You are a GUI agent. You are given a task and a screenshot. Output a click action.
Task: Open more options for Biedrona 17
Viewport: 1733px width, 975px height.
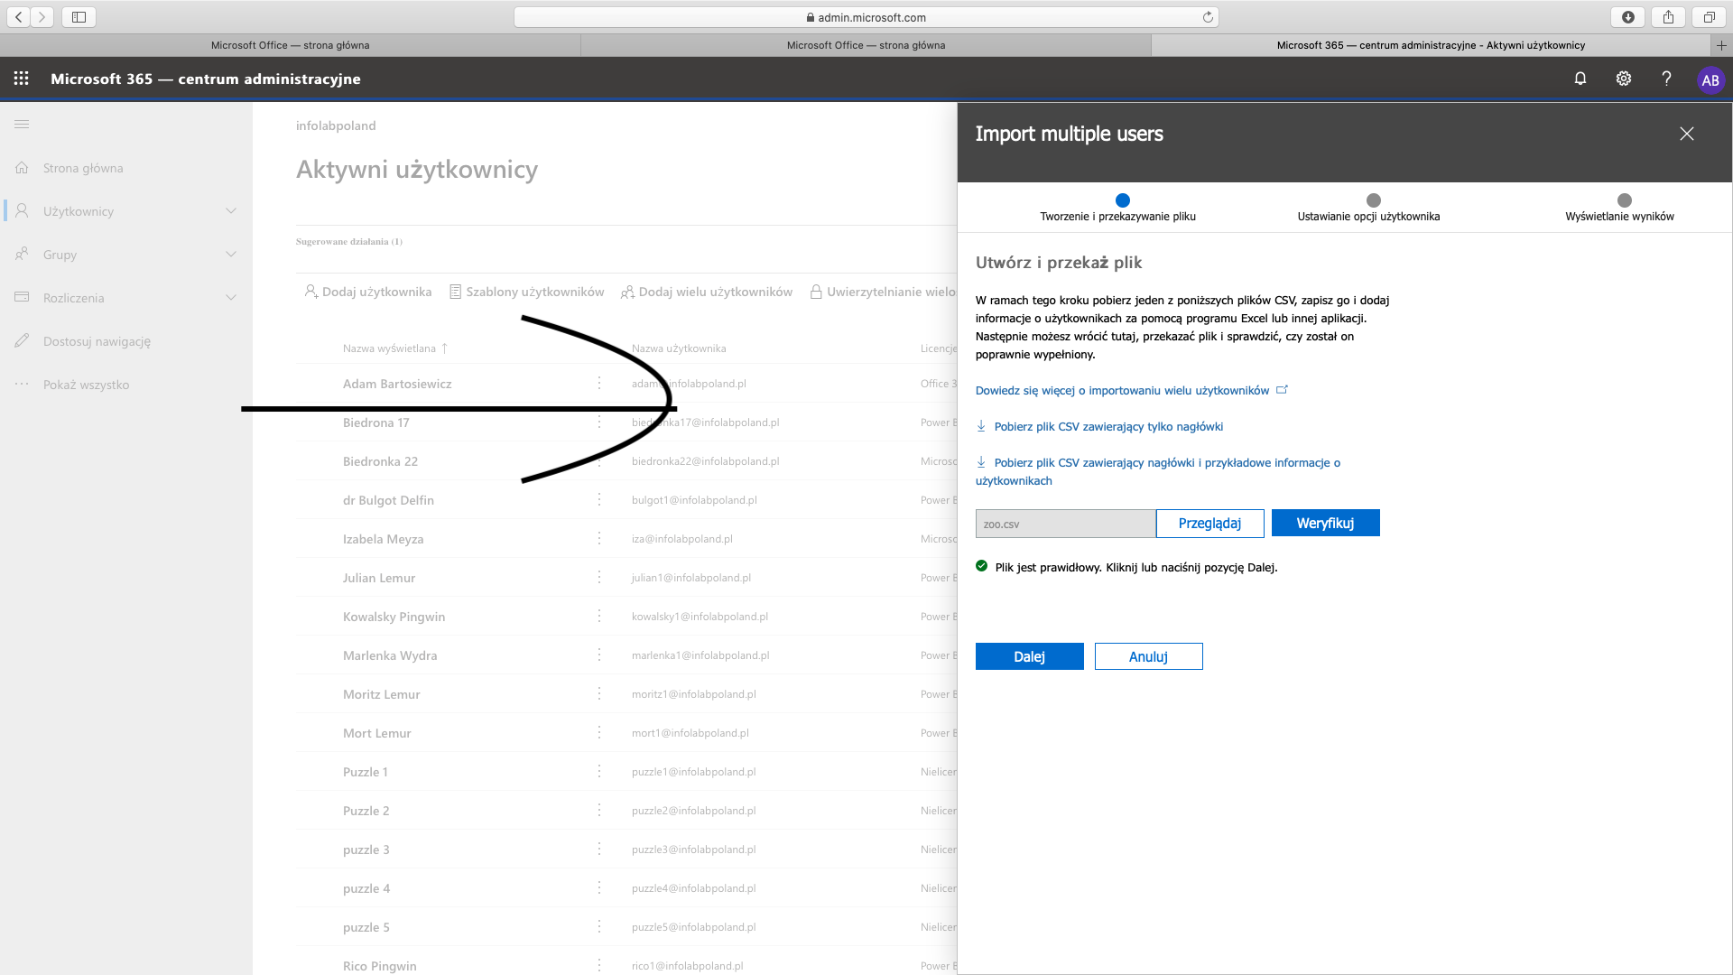point(599,422)
